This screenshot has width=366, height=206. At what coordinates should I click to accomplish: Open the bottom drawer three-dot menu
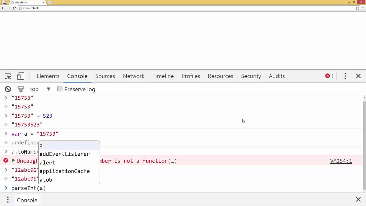click(8, 200)
